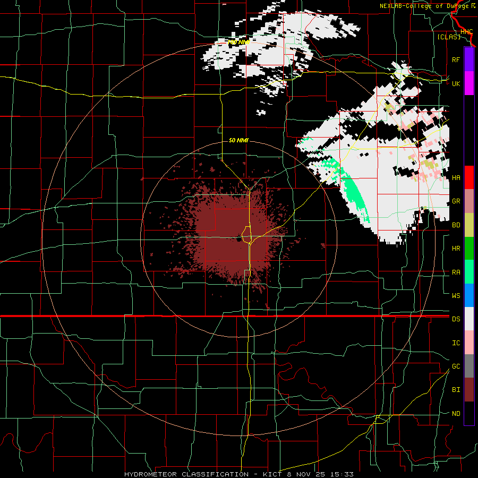Click the 'HR' legend label
This screenshot has width=478, height=478.
click(x=456, y=249)
